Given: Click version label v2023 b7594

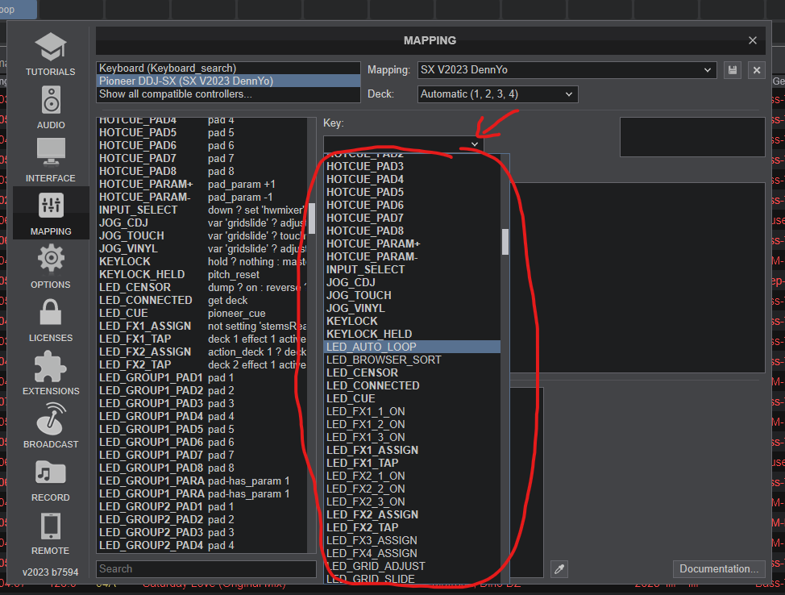Looking at the screenshot, I should point(51,572).
